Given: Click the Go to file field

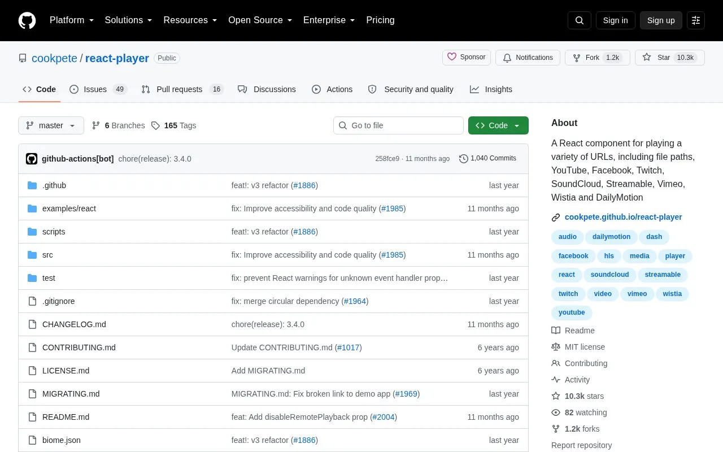Looking at the screenshot, I should click(x=398, y=125).
